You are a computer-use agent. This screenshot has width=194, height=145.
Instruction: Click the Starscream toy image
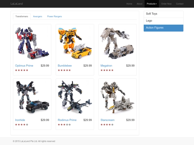[x=117, y=97]
